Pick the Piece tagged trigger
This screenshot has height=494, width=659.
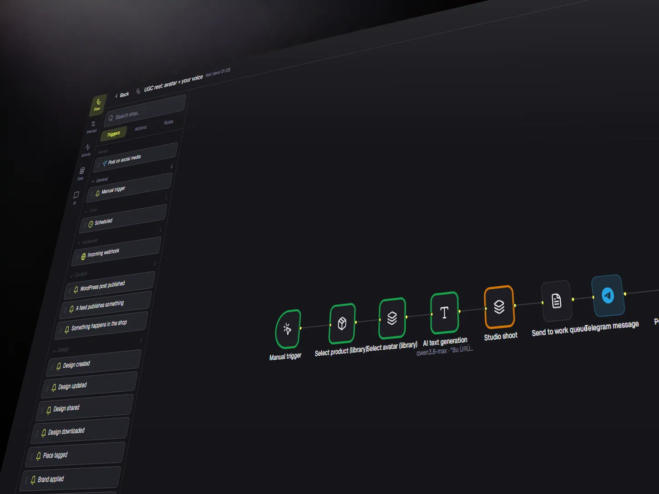pos(75,454)
